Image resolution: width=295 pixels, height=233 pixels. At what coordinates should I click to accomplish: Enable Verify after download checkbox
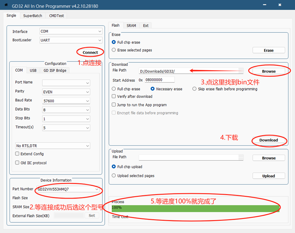click(114, 97)
